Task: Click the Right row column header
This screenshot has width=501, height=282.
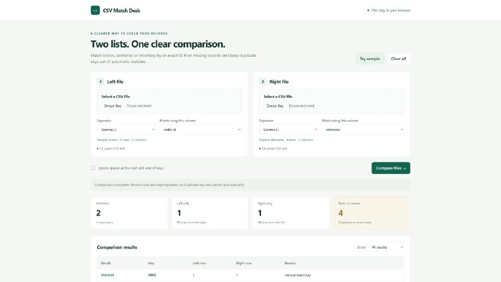Action: [x=244, y=263]
